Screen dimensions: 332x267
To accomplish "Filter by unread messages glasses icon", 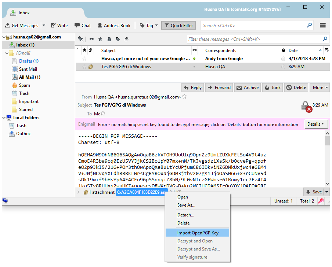I will pos(91,39).
